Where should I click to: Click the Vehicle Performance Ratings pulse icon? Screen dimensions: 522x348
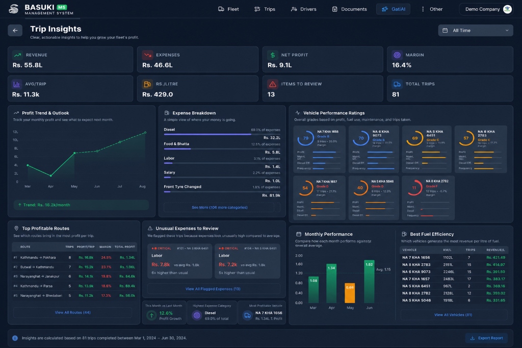pos(297,113)
